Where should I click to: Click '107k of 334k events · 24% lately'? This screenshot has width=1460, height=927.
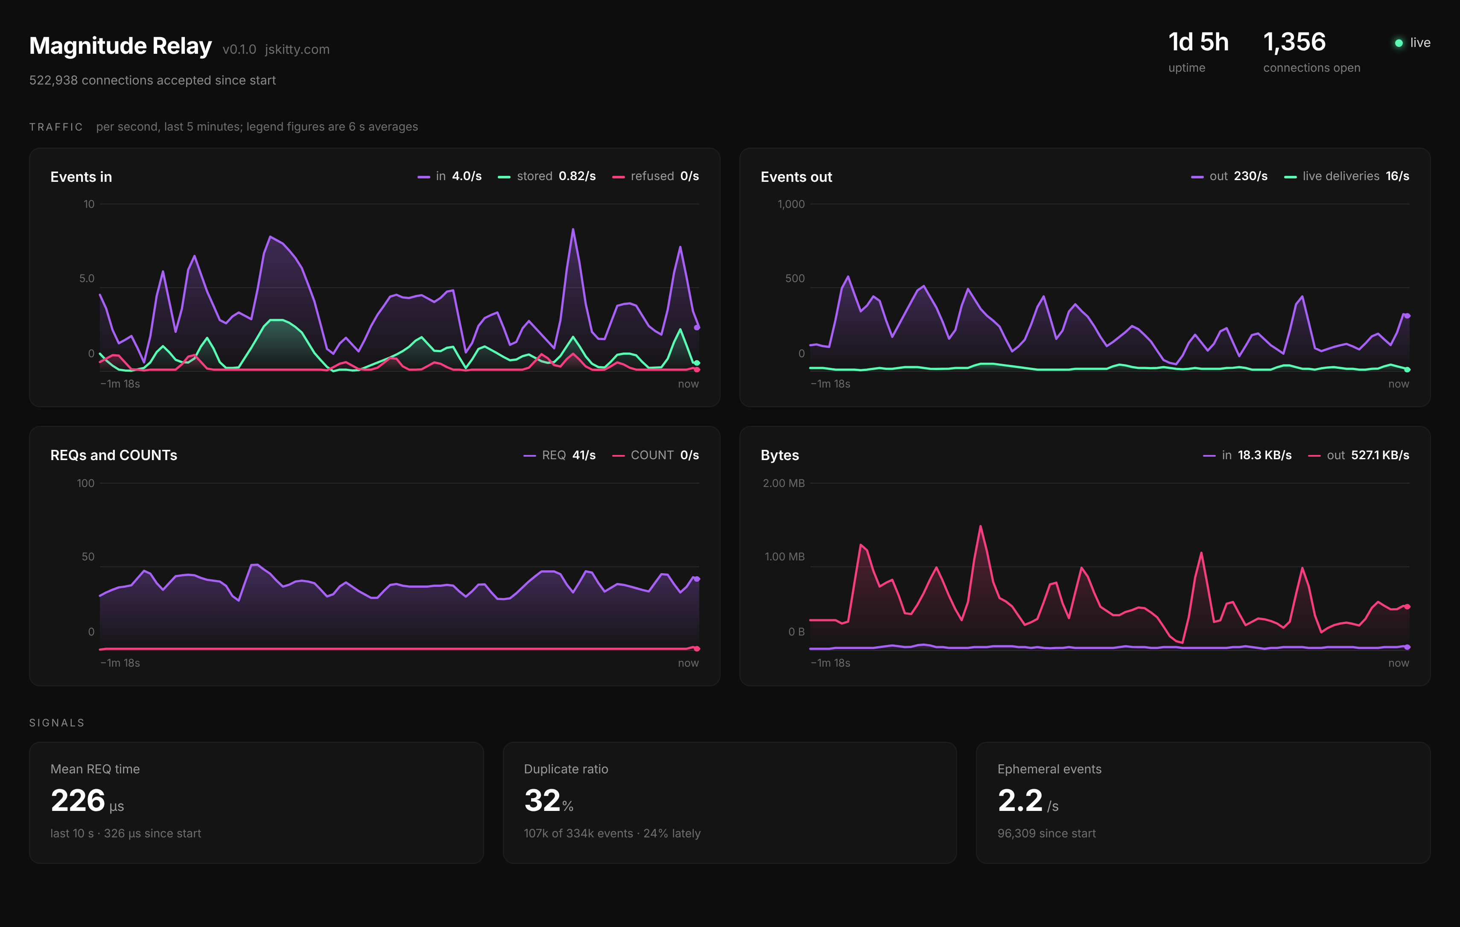tap(612, 833)
